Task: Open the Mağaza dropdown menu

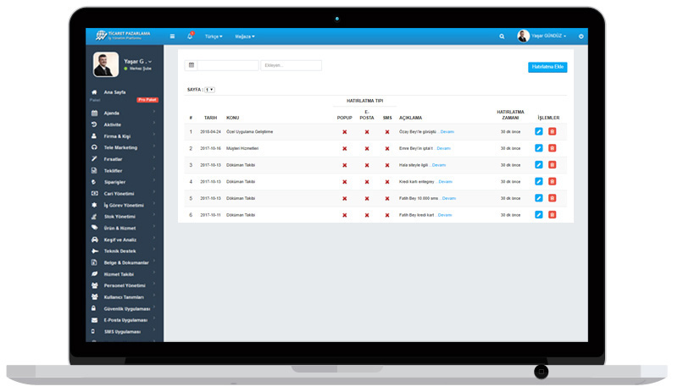Action: (245, 36)
